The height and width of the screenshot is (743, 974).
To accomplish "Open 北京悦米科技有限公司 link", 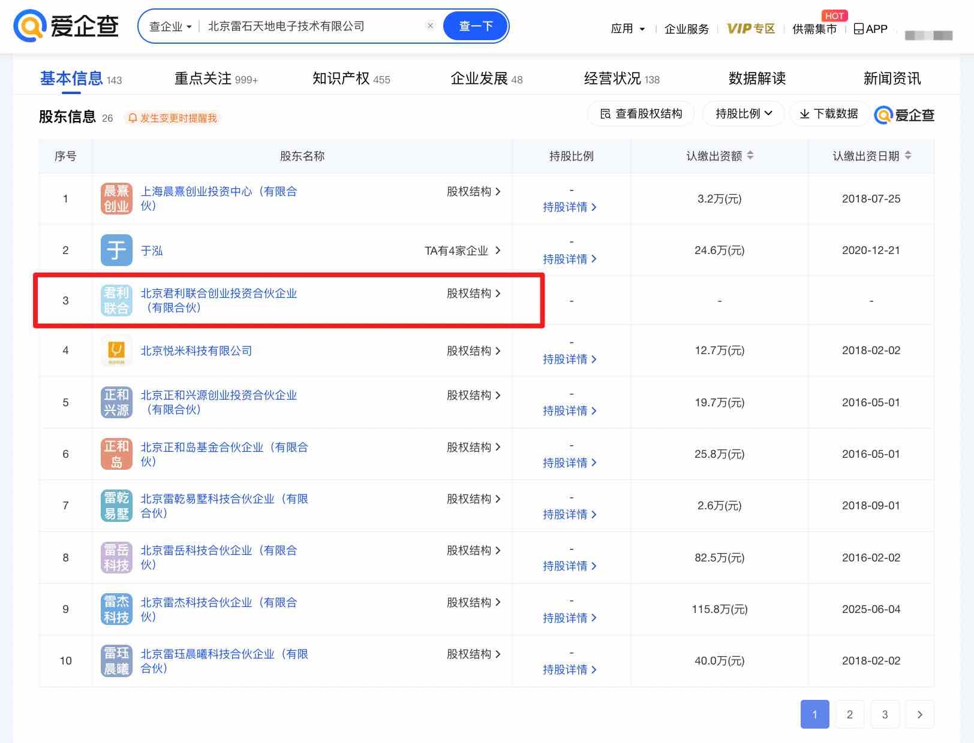I will pos(196,351).
